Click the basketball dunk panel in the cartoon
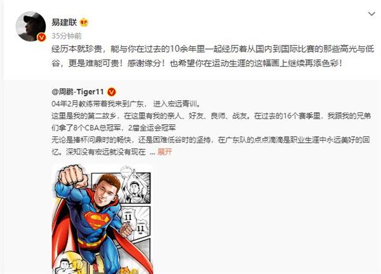Screen dimensions: 381x274 (135, 185)
